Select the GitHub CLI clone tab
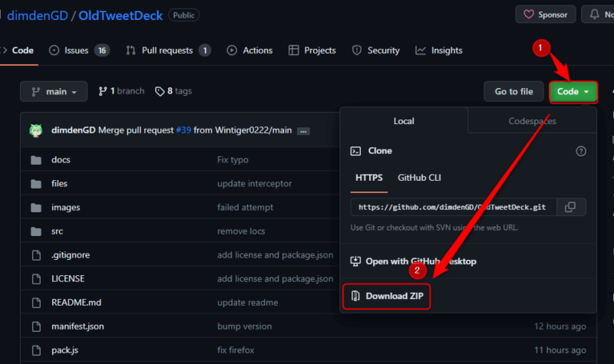The height and width of the screenshot is (364, 614). (419, 178)
